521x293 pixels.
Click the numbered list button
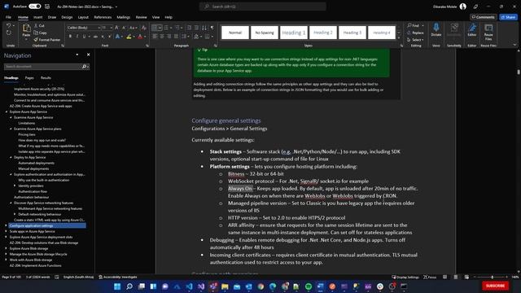[166, 28]
